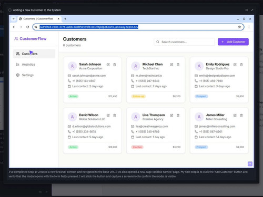263x197 pixels.
Task: View site information icon in address bar
Action: 36,27
